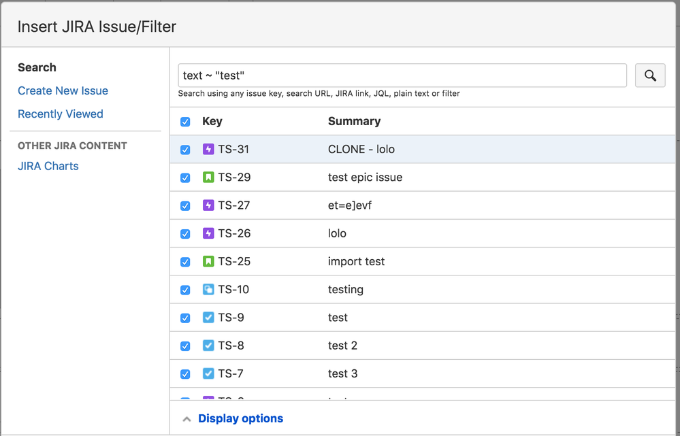Click the Summary column header
This screenshot has width=680, height=436.
point(355,121)
